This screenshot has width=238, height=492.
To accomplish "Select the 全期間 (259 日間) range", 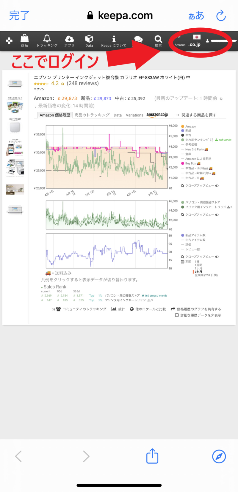I will pos(206,275).
